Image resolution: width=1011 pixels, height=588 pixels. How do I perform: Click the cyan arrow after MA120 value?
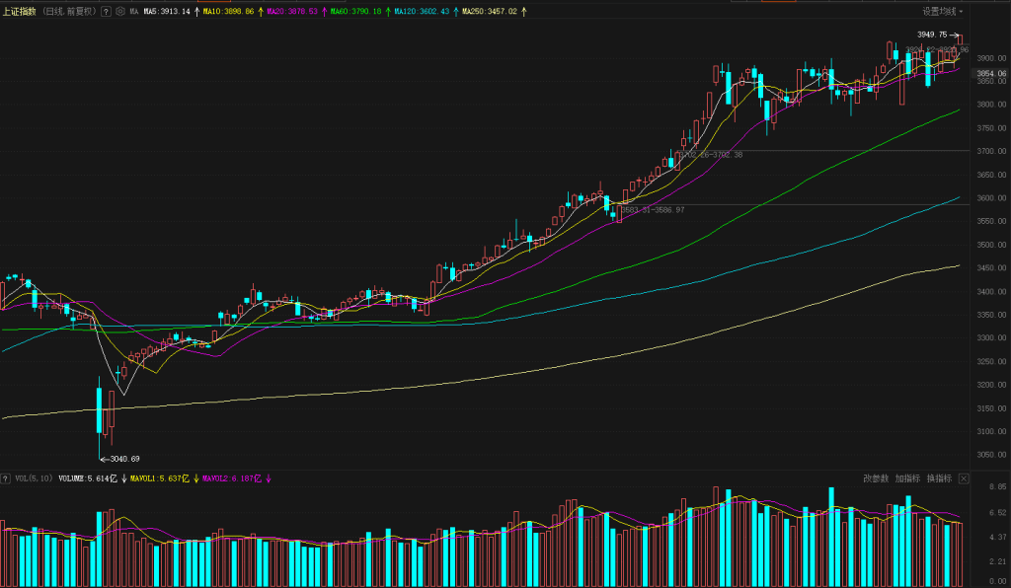455,12
